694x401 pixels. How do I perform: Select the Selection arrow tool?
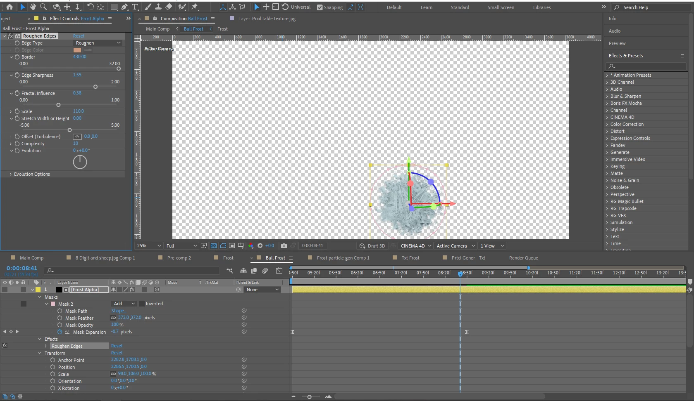click(23, 7)
